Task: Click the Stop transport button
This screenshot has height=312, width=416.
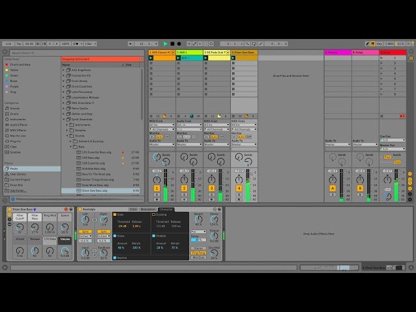Action: 172,44
